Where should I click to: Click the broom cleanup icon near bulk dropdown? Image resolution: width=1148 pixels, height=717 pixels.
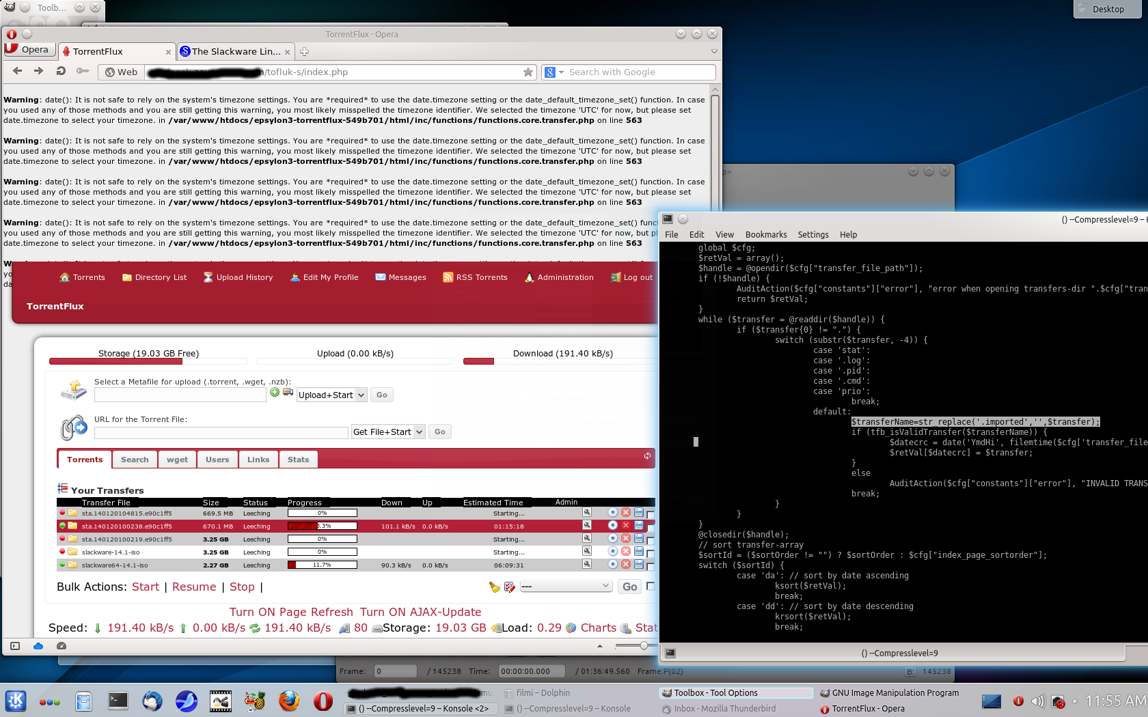495,587
